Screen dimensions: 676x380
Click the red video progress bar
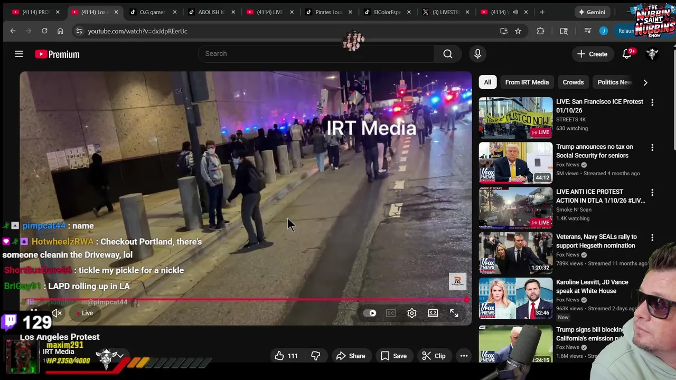click(x=246, y=300)
